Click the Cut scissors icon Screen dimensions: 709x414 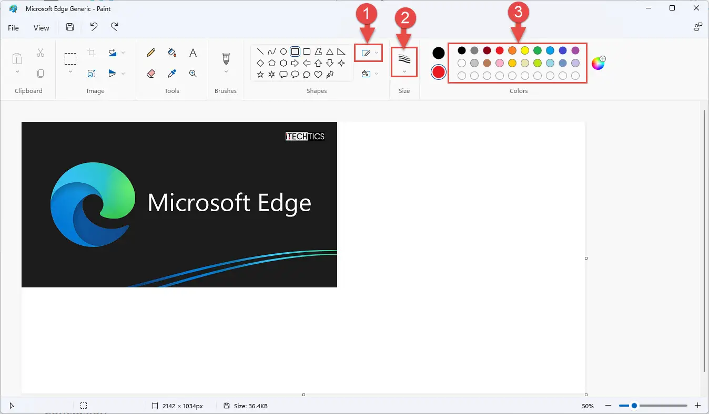tap(40, 53)
